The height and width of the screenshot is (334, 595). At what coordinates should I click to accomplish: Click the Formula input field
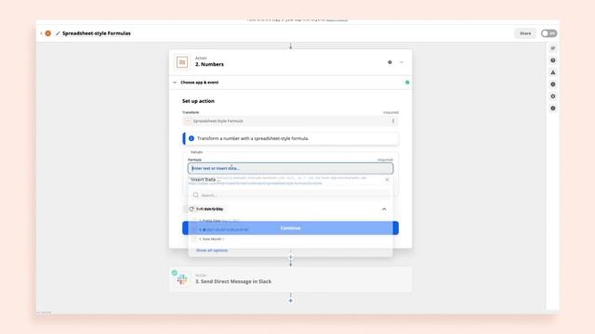coord(290,168)
